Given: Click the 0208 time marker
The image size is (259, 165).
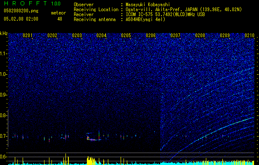Looking at the screenshot, I should click(x=200, y=35).
